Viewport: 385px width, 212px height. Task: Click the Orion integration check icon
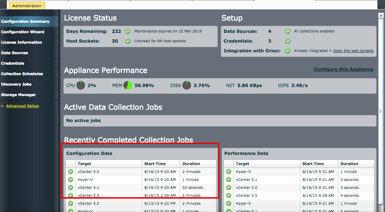point(288,51)
